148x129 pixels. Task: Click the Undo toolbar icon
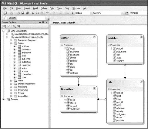tap(47, 13)
